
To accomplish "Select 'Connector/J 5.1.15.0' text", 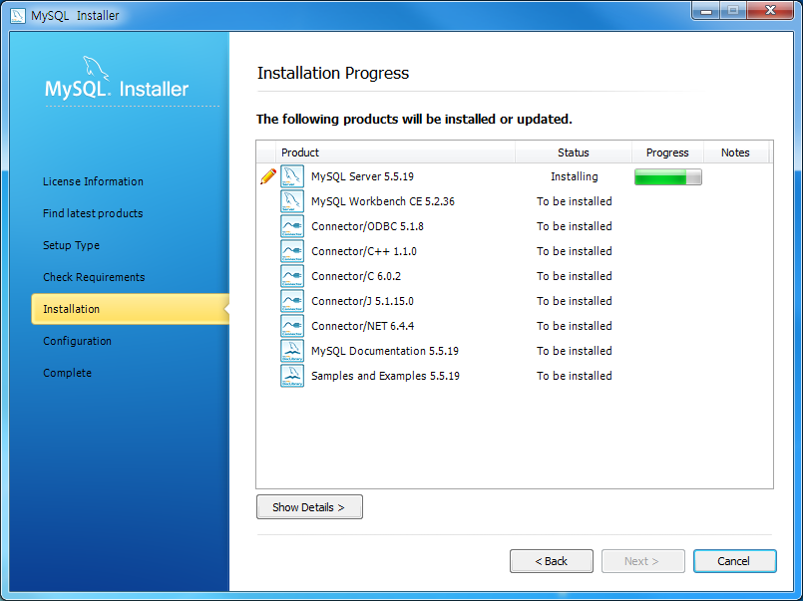I will point(362,301).
